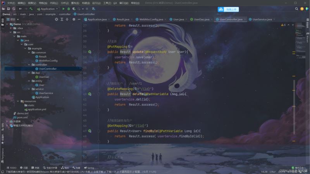310x174 pixels.
Task: Collapse the common package
Action: tap(29, 53)
